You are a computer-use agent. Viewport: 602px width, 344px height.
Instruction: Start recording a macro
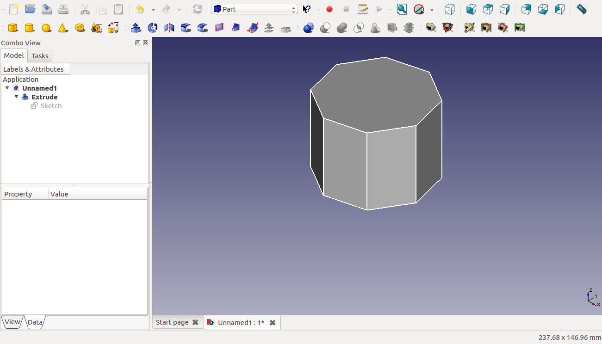point(329,9)
